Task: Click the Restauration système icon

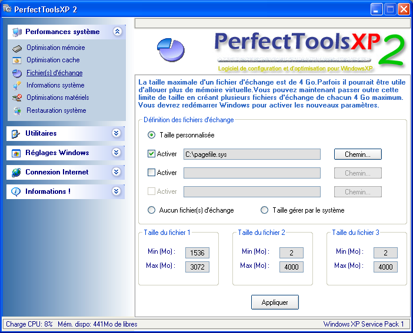Action: pos(17,111)
